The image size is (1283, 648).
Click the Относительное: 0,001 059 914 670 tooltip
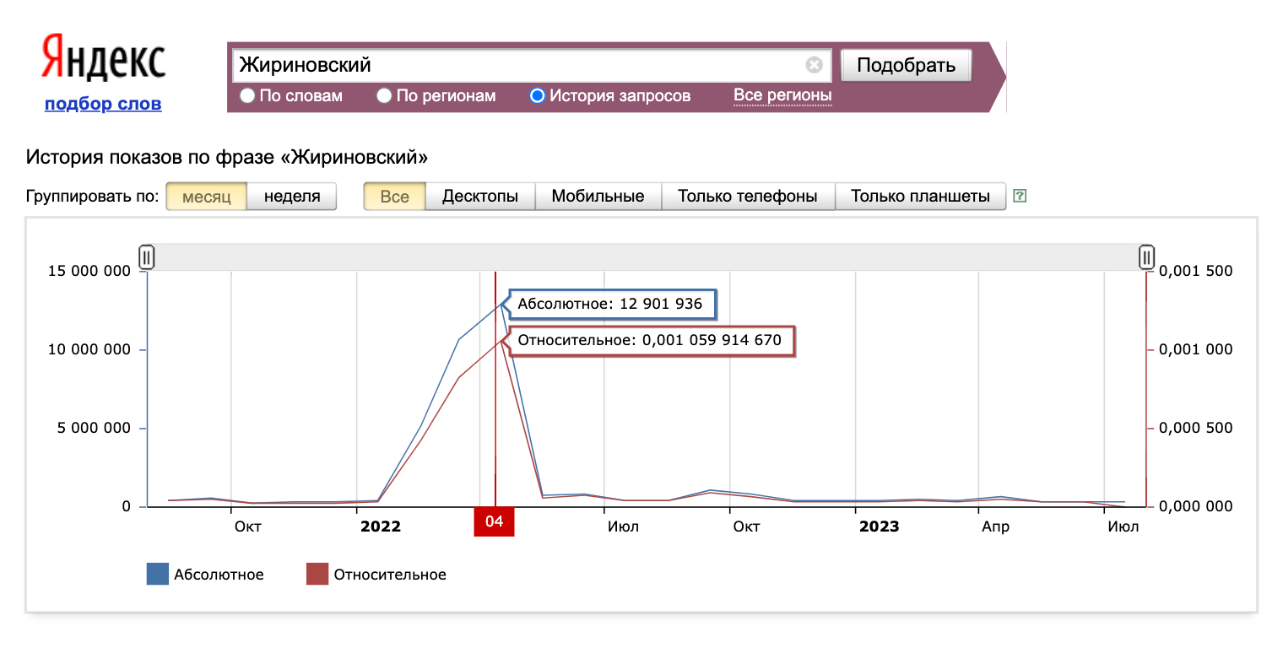pos(650,341)
